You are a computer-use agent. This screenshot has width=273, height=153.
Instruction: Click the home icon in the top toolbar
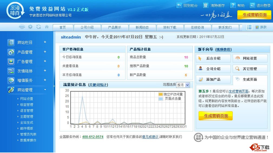click(47, 27)
